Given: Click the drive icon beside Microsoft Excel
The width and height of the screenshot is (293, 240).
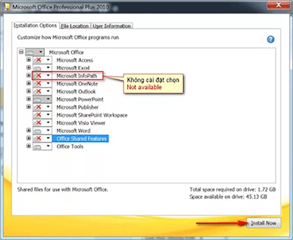Looking at the screenshot, I should (x=38, y=68).
